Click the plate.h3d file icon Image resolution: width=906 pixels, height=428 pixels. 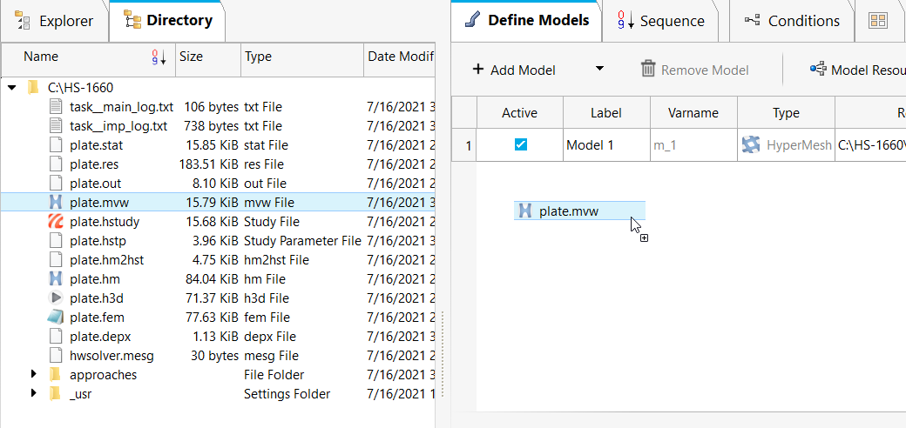(56, 298)
